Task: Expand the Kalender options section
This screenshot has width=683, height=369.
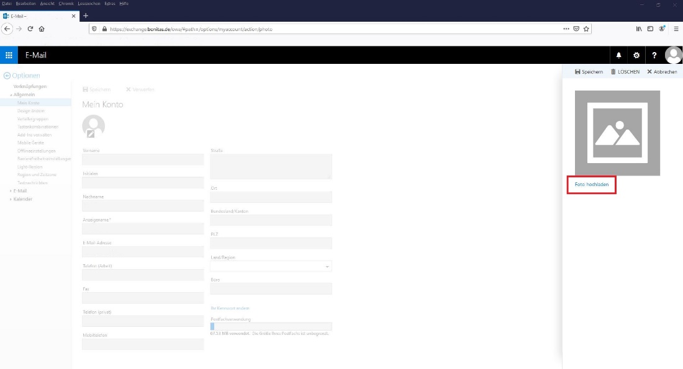Action: pos(11,199)
